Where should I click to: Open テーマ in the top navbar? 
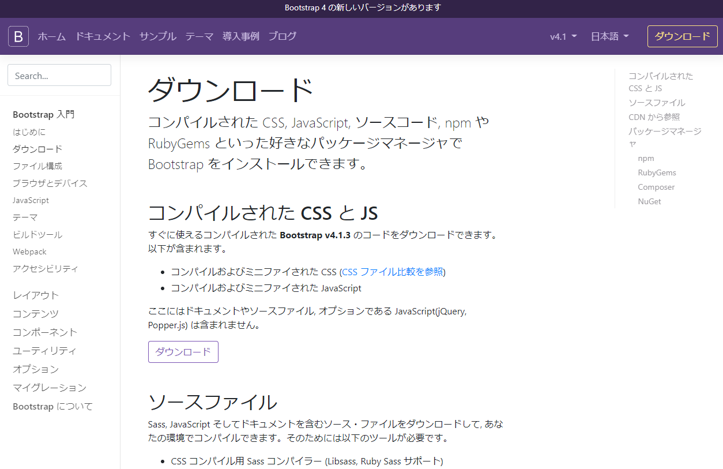[199, 36]
